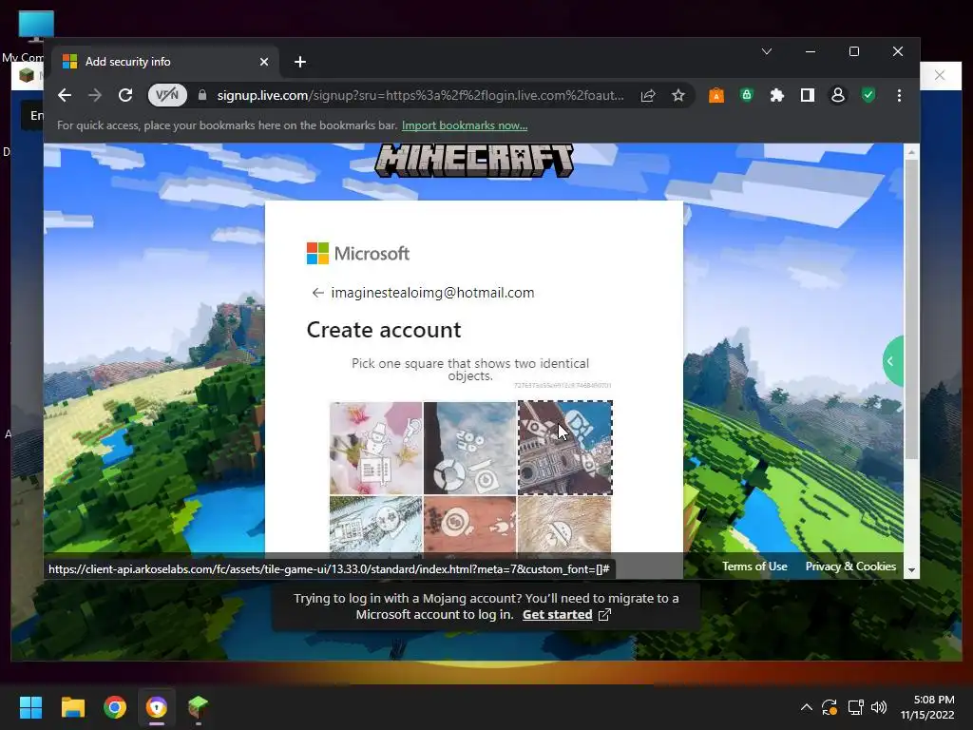Share this page using the share icon
Image resolution: width=973 pixels, height=730 pixels.
[x=648, y=96]
